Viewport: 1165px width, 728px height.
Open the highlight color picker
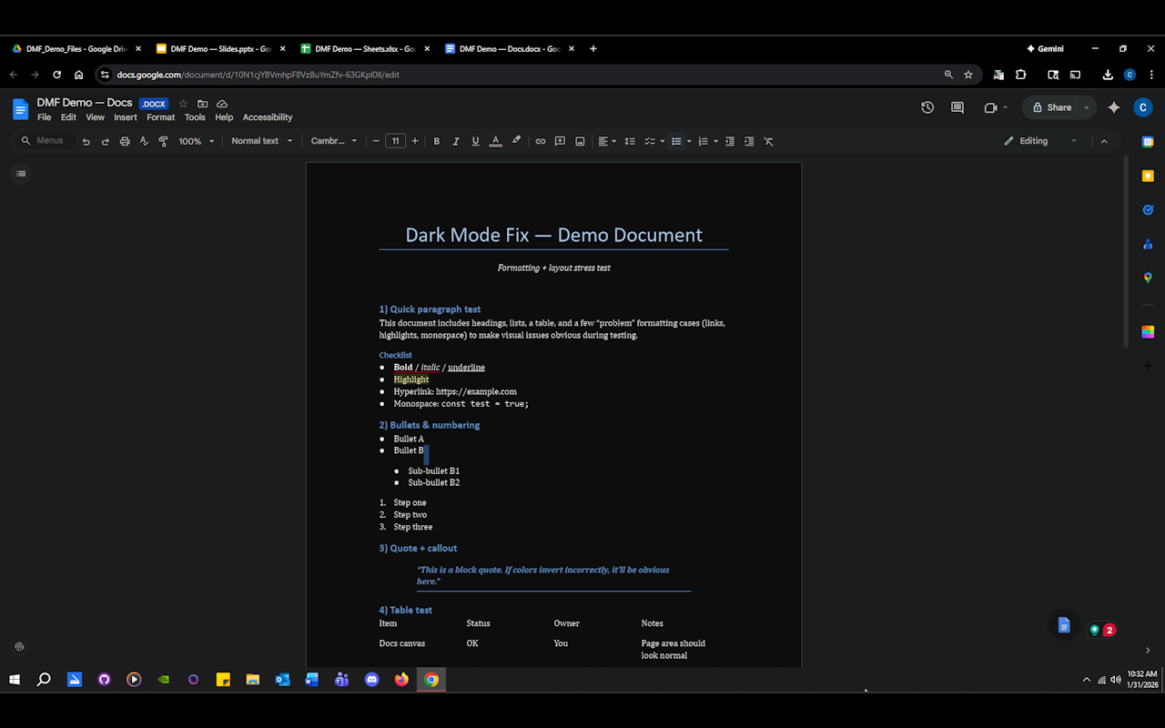click(516, 141)
